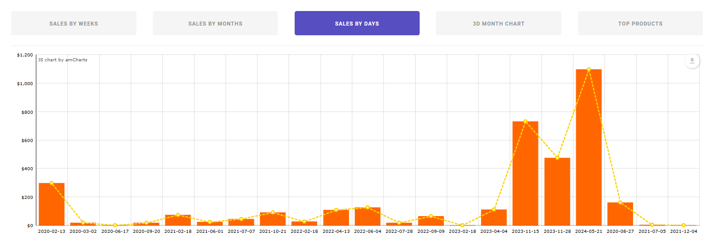Click the yellow line point at 2023-02-18
Screen dimensions: 713x243
tap(463, 225)
